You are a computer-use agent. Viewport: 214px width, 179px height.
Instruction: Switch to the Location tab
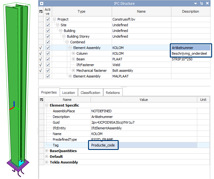(68, 93)
